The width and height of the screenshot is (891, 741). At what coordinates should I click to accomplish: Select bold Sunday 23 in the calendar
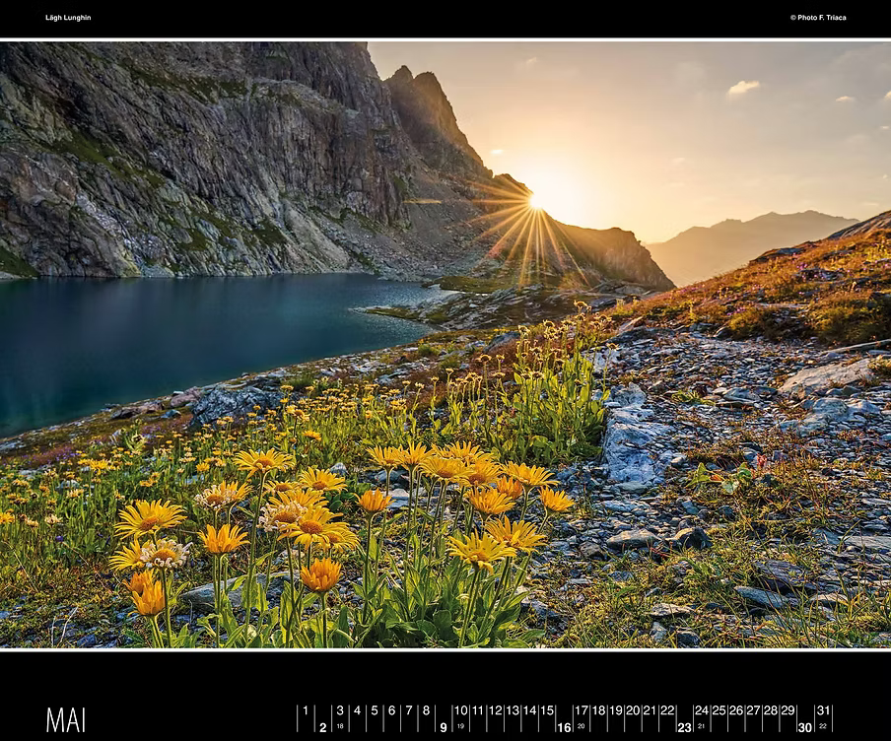[x=685, y=727]
